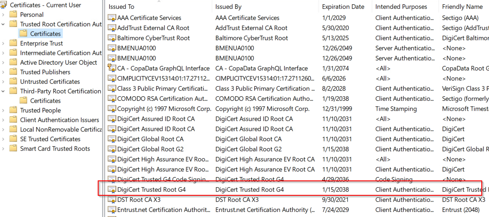This screenshot has height=217, width=489.
Task: Click the Sectigo (AAA) friendly name cell
Action: click(461, 18)
